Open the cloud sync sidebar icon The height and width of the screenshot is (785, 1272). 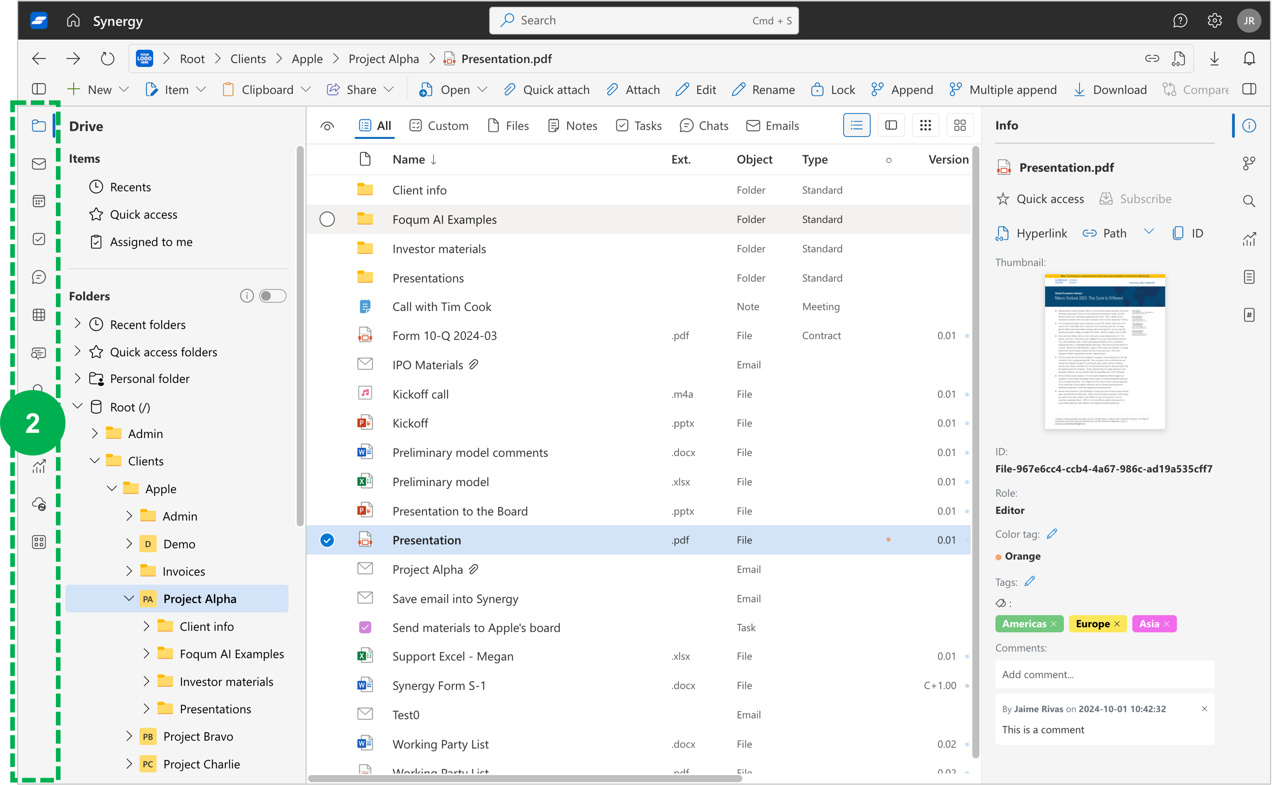39,504
